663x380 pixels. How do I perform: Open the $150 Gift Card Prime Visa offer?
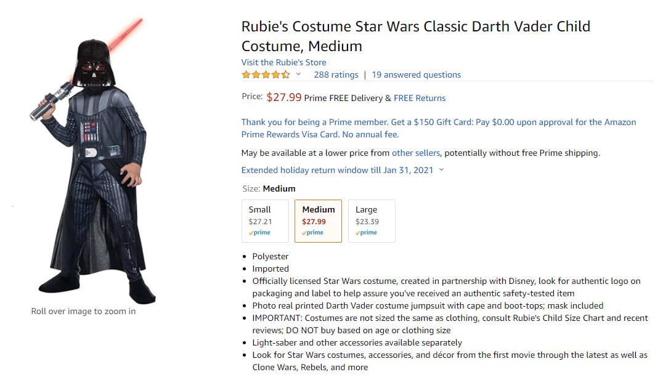tap(439, 128)
